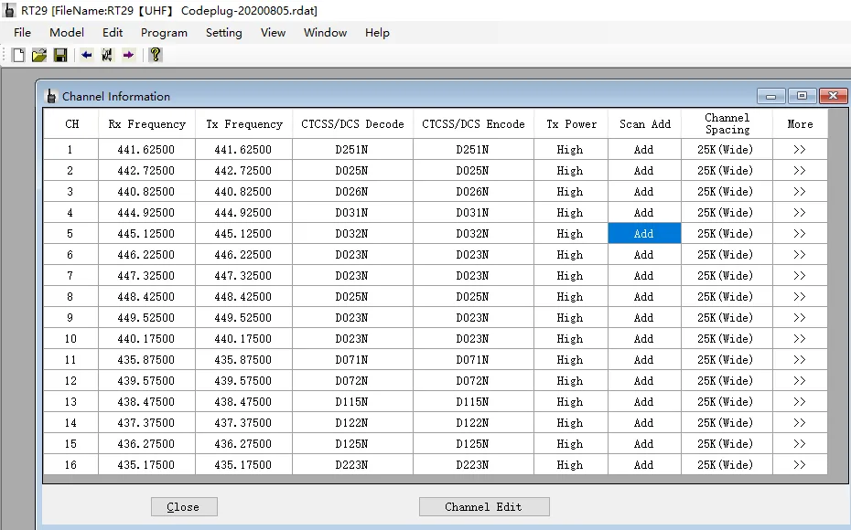Select the highlighted Scan Add cell of channel 5
The image size is (851, 530).
(x=644, y=234)
